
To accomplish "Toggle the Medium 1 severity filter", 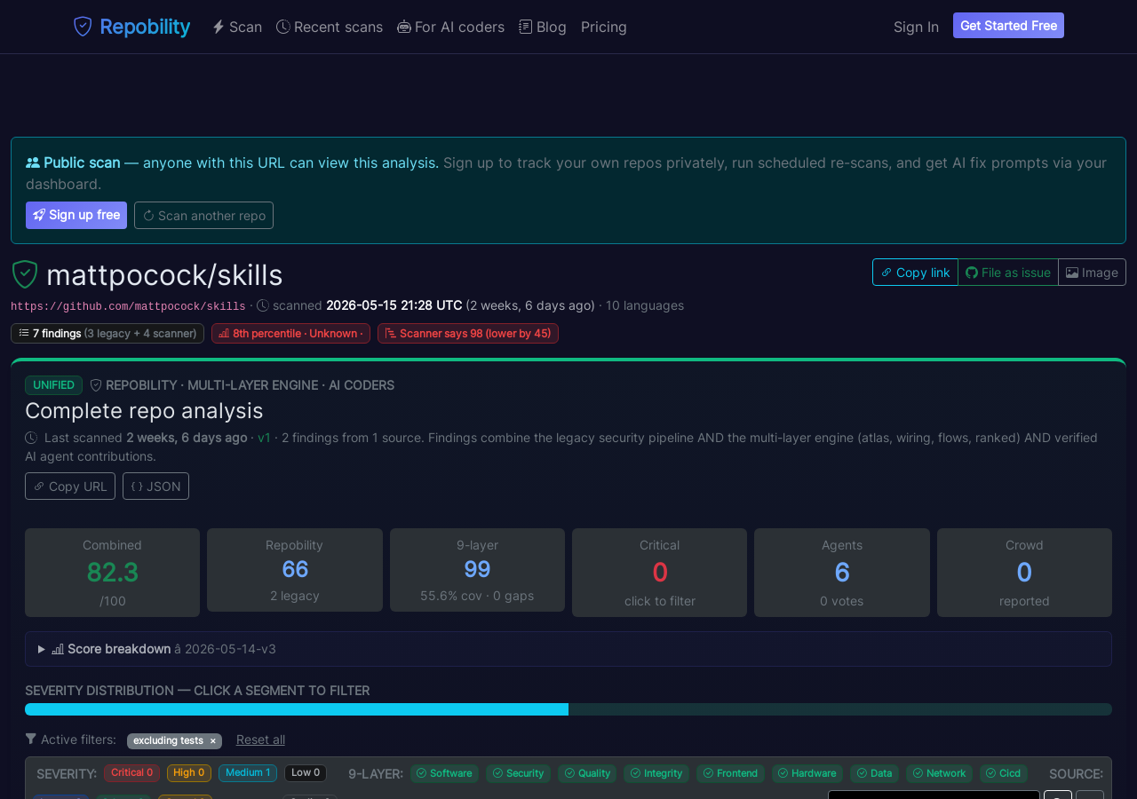I will click(x=248, y=772).
